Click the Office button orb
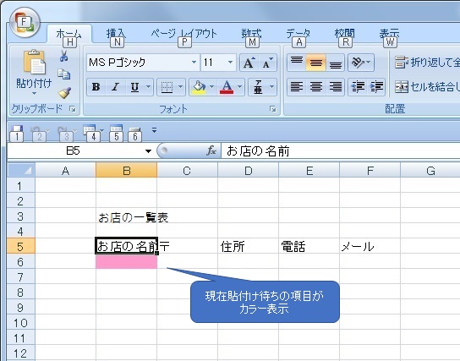Image resolution: width=460 pixels, height=361 pixels. point(25,23)
